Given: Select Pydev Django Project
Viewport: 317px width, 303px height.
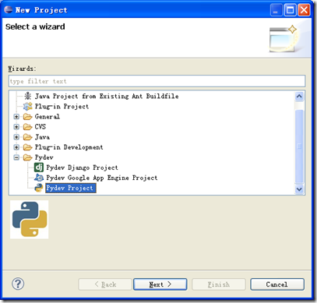Looking at the screenshot, I should point(82,167).
